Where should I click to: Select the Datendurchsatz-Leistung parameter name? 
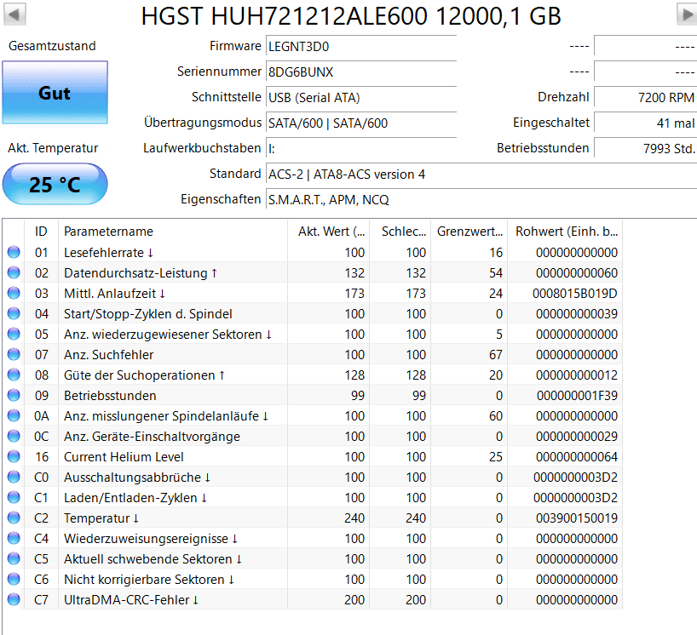[141, 273]
